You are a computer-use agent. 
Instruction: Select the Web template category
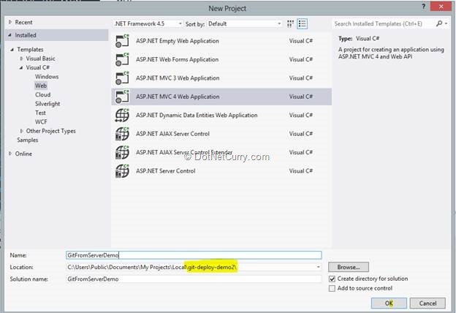tap(41, 86)
